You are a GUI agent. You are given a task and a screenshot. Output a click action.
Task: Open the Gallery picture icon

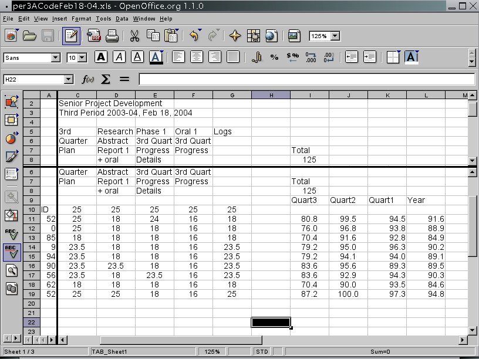tap(294, 36)
